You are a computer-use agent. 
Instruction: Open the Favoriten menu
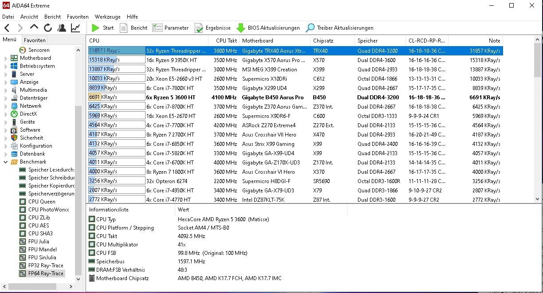[78, 17]
